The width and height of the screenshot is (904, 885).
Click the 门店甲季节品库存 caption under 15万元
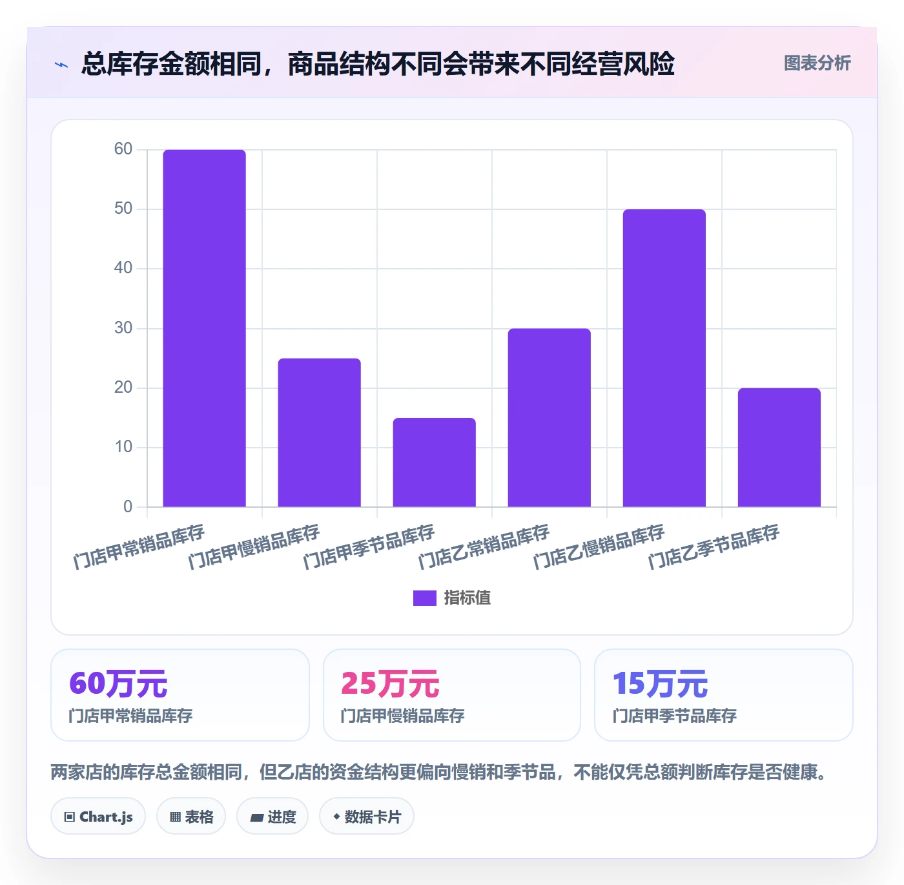pyautogui.click(x=674, y=716)
